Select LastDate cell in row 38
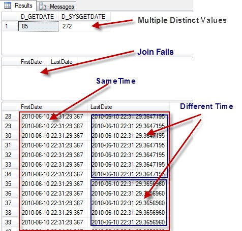The height and width of the screenshot is (231, 242). (x=129, y=213)
